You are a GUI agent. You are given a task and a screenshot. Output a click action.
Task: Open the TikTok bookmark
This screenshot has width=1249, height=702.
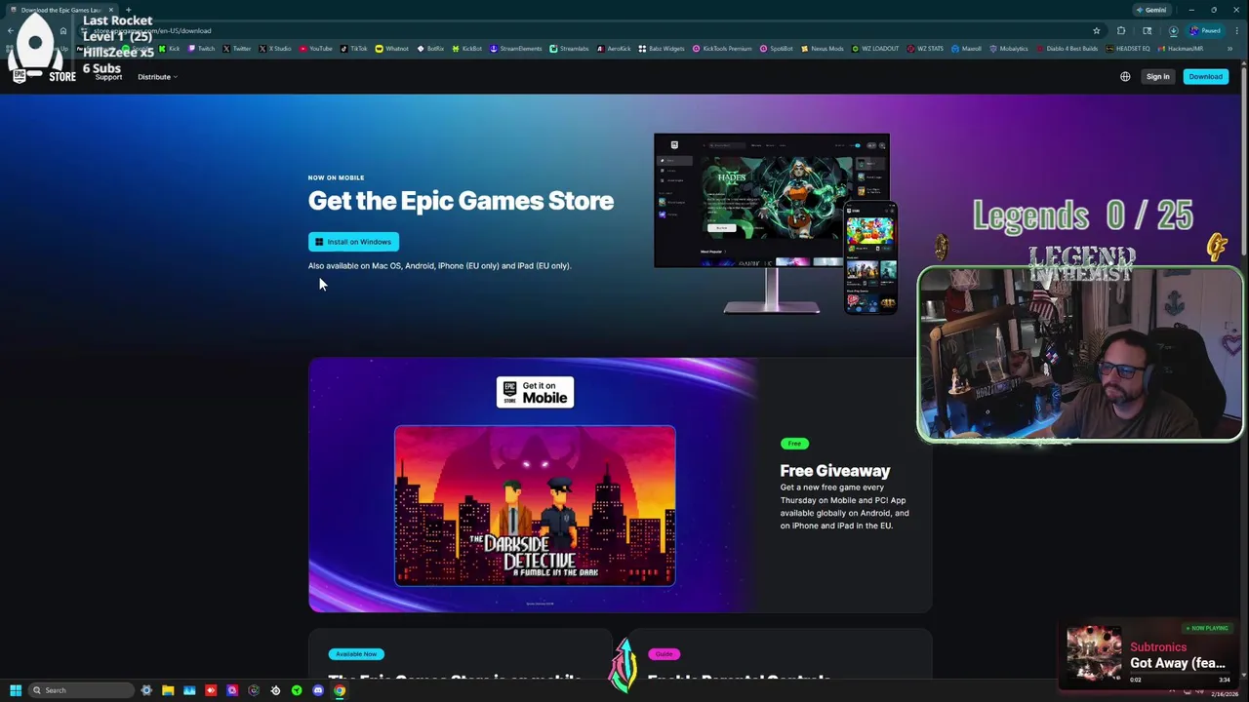pyautogui.click(x=354, y=48)
